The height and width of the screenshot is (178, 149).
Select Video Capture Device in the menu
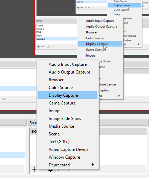pos(68,150)
